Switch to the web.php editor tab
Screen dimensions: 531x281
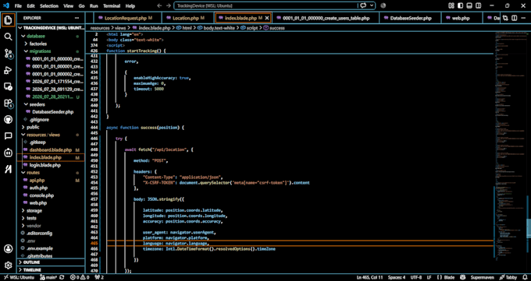[x=462, y=18]
